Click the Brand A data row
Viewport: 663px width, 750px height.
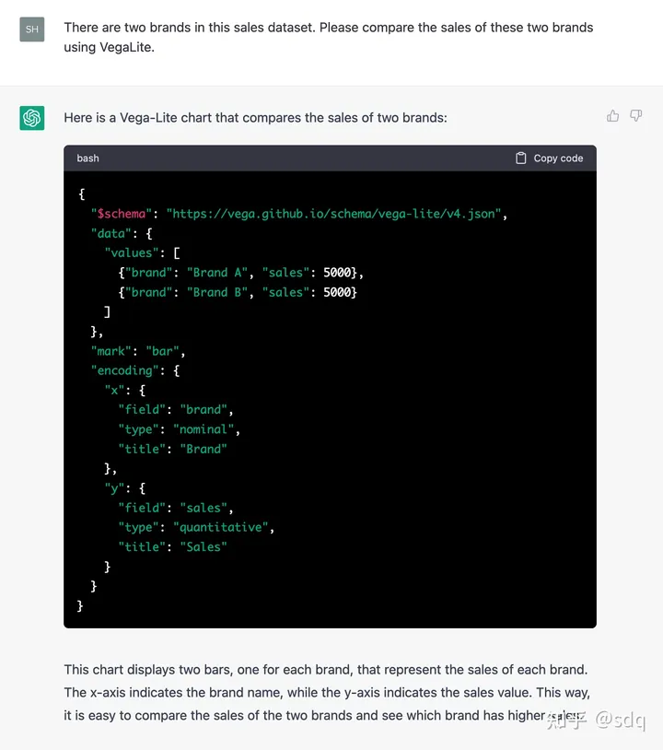[241, 273]
